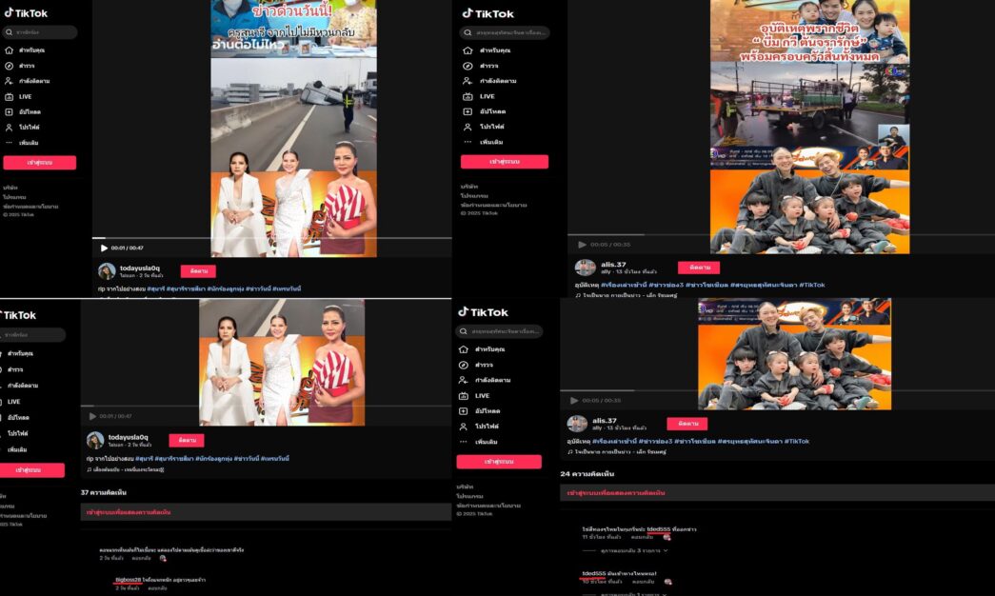Follow todayusla0q in lower-left screenshot
This screenshot has height=596, width=995.
[x=187, y=440]
